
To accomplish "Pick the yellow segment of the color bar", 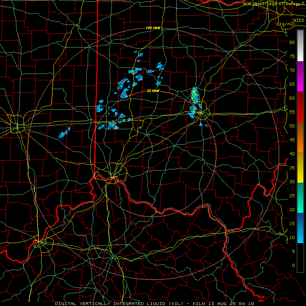I will pos(300,167).
